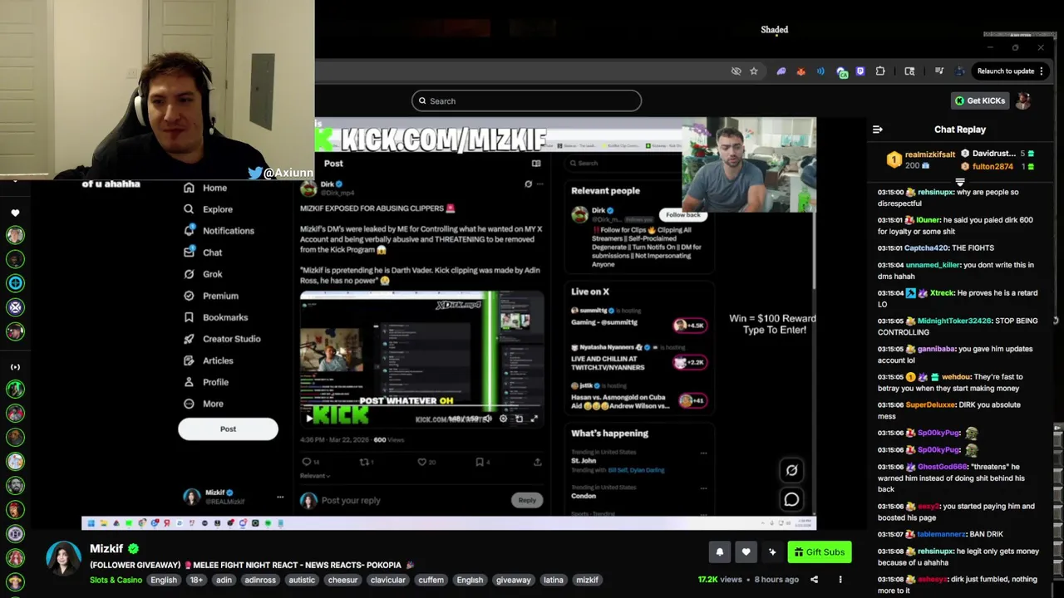1064x598 pixels.
Task: Enter fullscreen on the embedded post video
Action: [534, 419]
